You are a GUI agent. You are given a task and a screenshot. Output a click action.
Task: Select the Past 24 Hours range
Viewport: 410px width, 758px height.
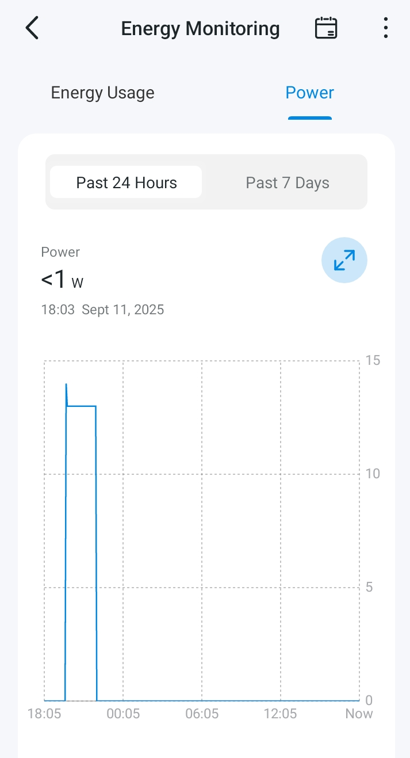point(127,183)
